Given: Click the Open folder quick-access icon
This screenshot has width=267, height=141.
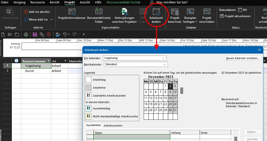Looking at the screenshot, I should [x=10, y=35].
